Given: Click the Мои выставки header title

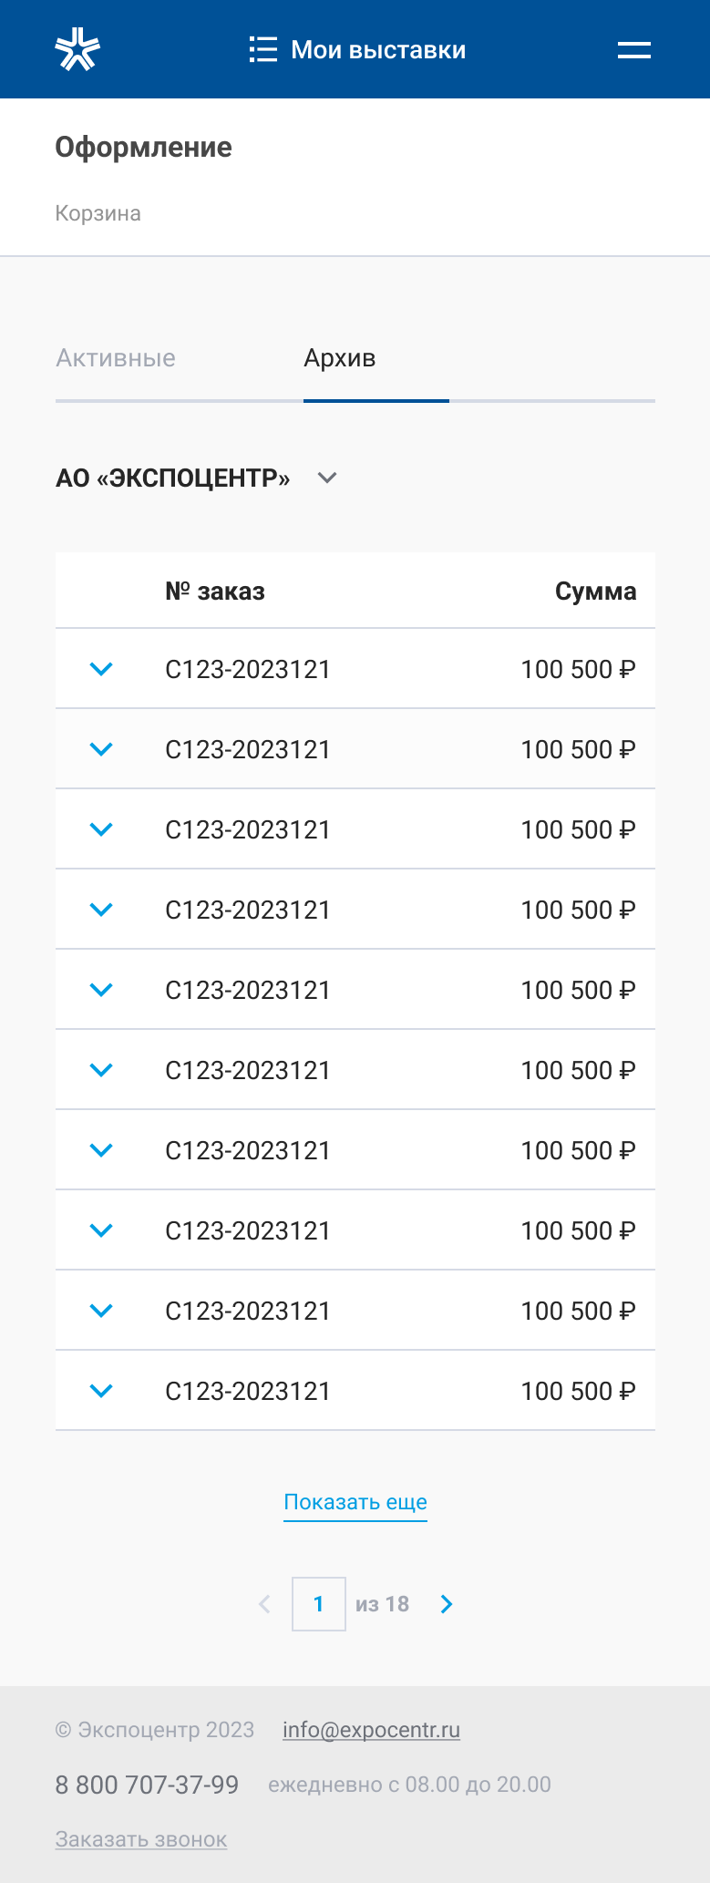Looking at the screenshot, I should [378, 49].
